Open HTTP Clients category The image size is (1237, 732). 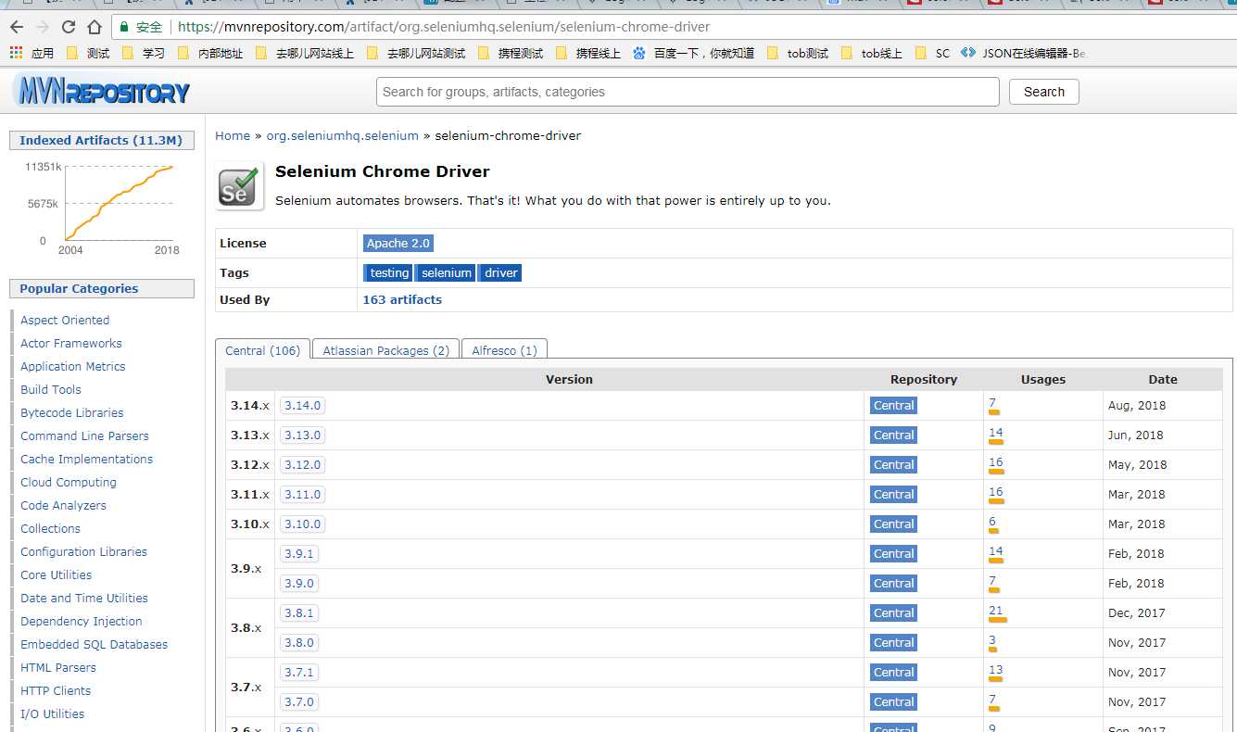tap(56, 690)
